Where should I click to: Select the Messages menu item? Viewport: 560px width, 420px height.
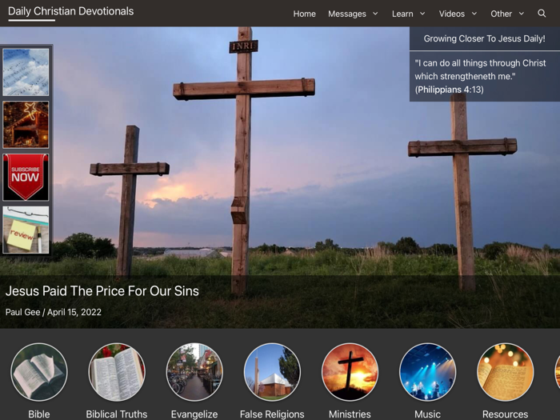[347, 14]
